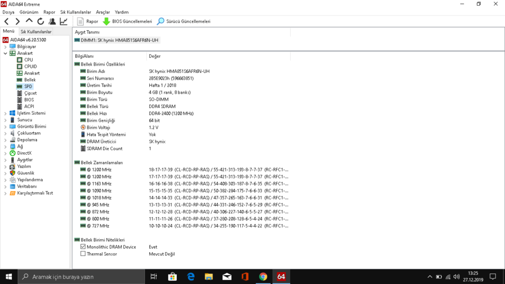
Task: Open the Yardım menu
Action: click(122, 12)
